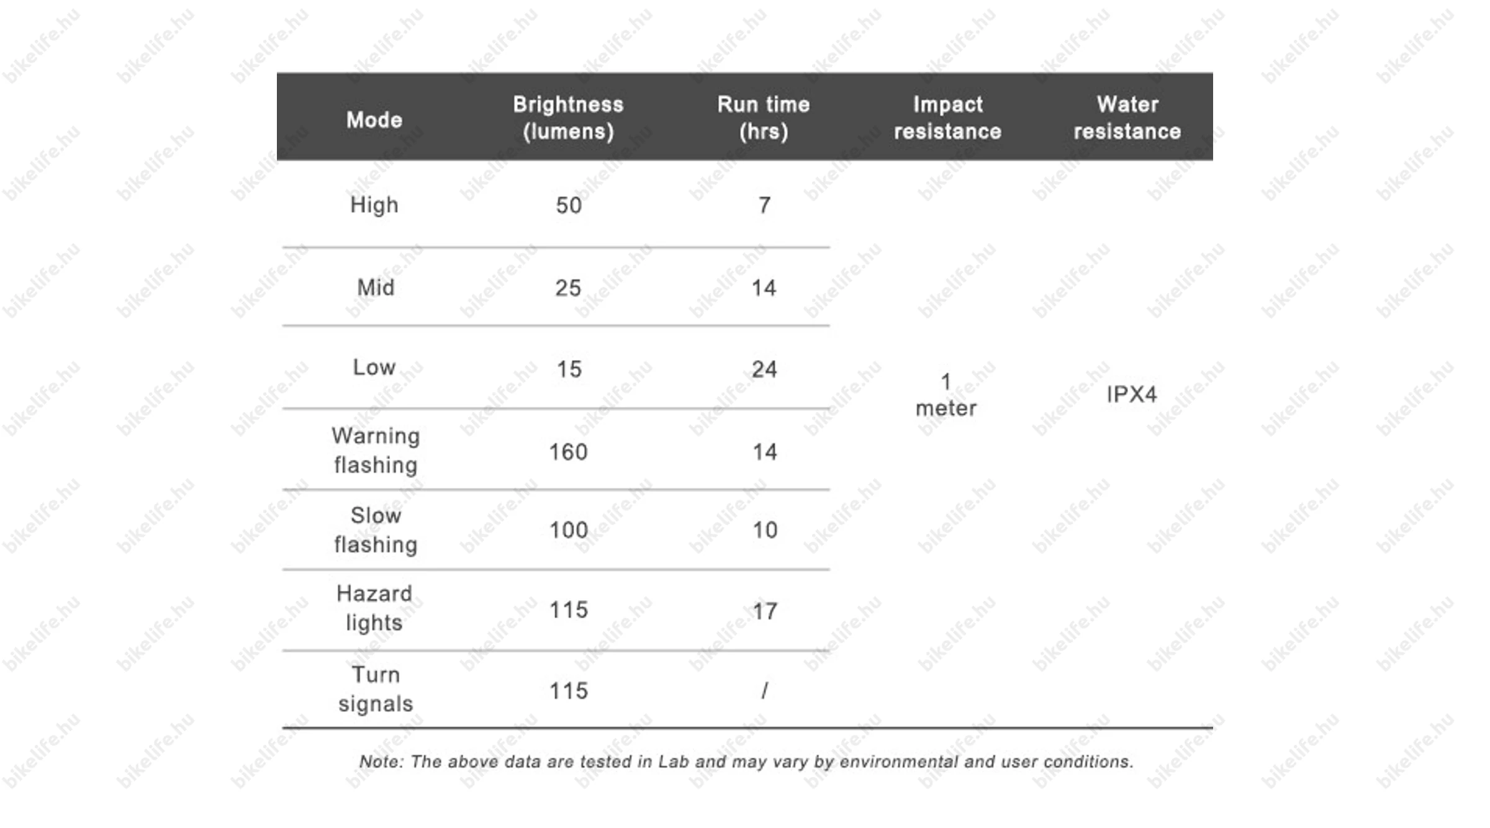Click the Warning flashing mode label
The image size is (1490, 828).
pos(376,450)
